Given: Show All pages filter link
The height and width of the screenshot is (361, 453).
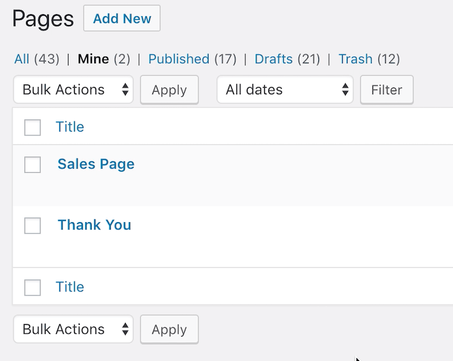Looking at the screenshot, I should pos(21,59).
